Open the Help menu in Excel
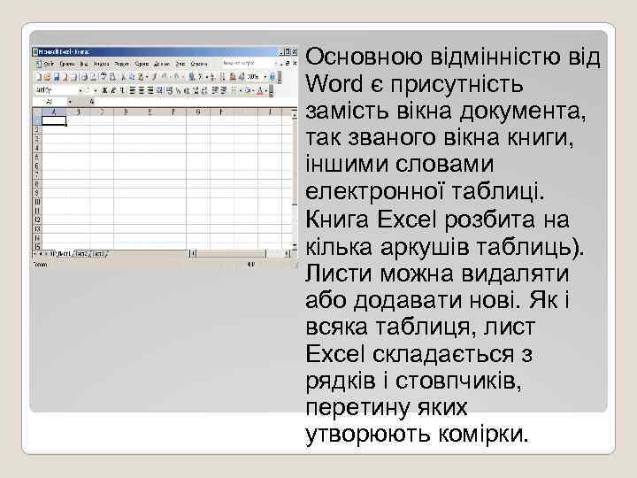The height and width of the screenshot is (478, 637). click(x=199, y=64)
